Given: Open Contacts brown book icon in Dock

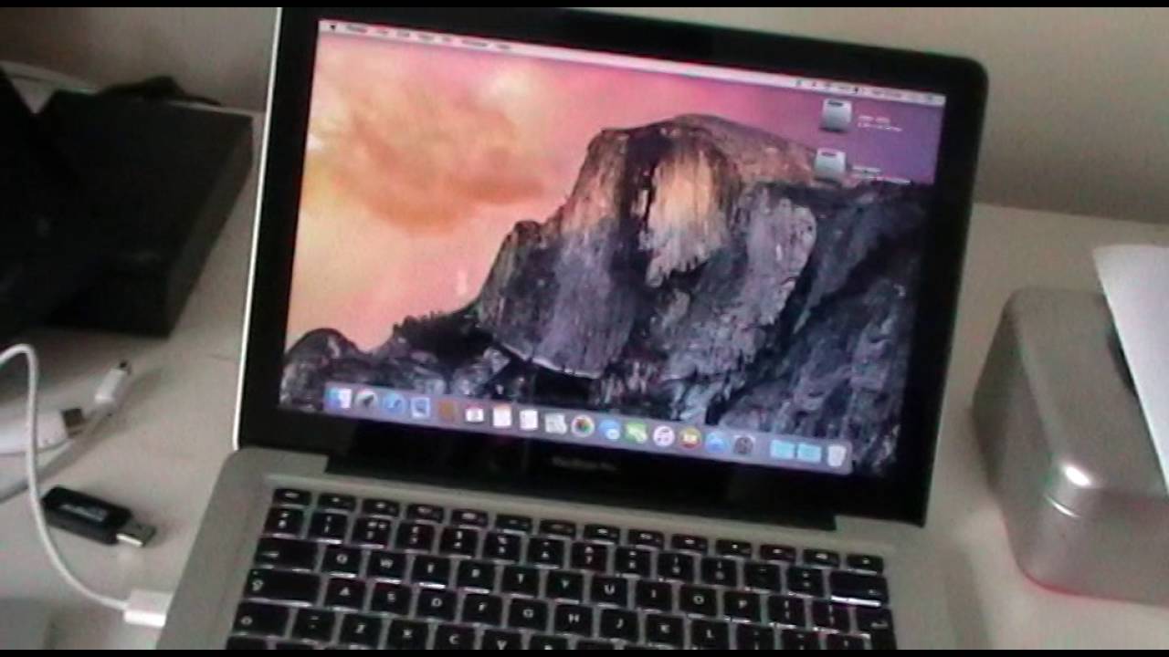Looking at the screenshot, I should pos(448,411).
